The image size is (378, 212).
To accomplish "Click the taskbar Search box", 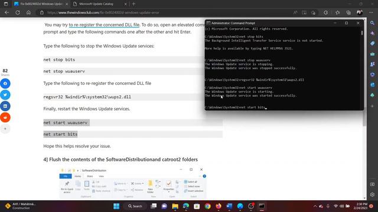I will coord(135,206).
